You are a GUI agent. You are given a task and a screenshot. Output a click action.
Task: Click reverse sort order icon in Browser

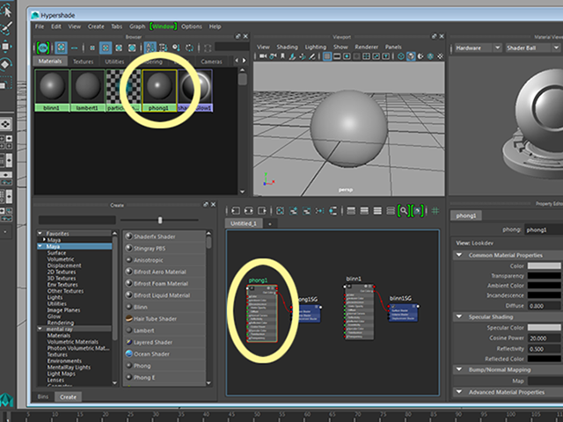[190, 47]
